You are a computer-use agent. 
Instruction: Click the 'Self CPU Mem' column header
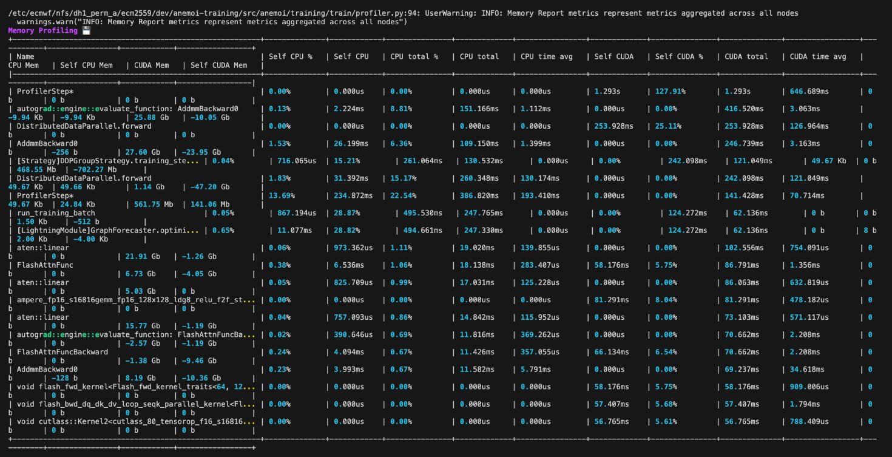[x=86, y=66]
